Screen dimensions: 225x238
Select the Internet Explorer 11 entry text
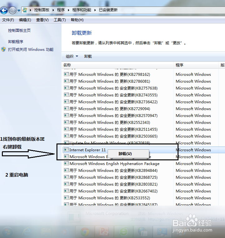coord(88,150)
